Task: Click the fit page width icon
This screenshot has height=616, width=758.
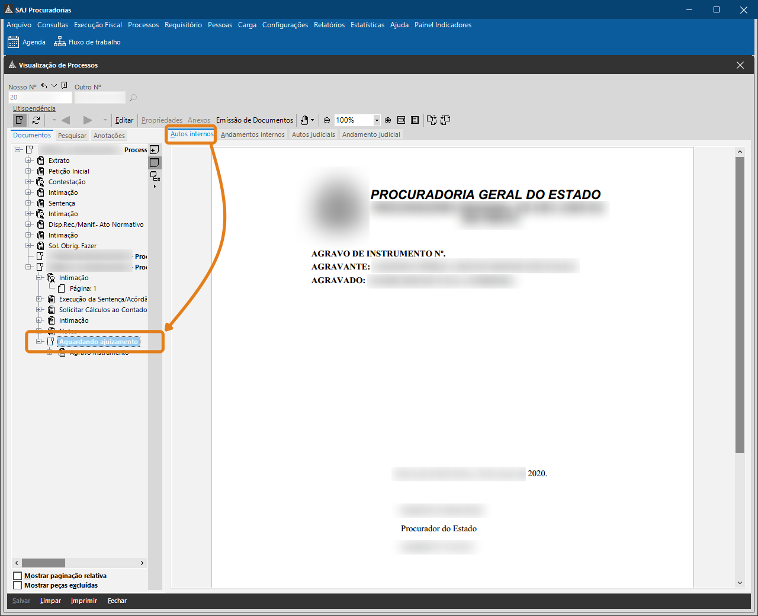Action: 401,120
